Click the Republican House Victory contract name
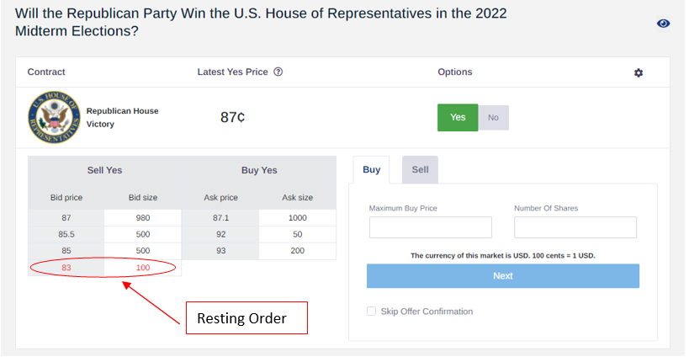Image resolution: width=689 pixels, height=357 pixels. pyautogui.click(x=122, y=117)
